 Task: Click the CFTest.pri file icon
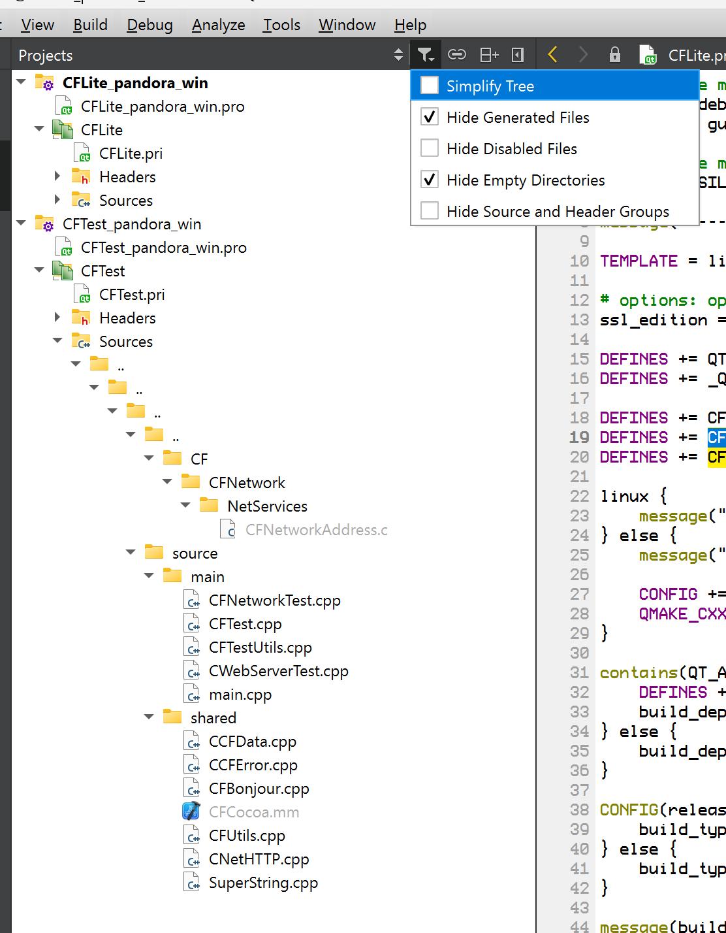(82, 295)
